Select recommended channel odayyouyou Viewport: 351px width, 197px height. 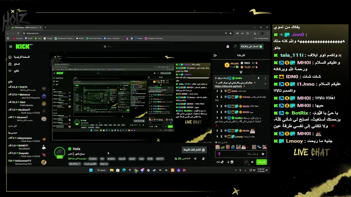click(x=27, y=140)
